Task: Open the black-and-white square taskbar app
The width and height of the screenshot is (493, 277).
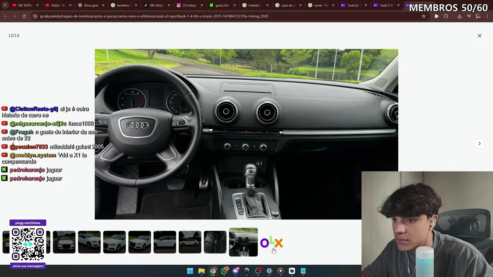Action: tap(292, 271)
